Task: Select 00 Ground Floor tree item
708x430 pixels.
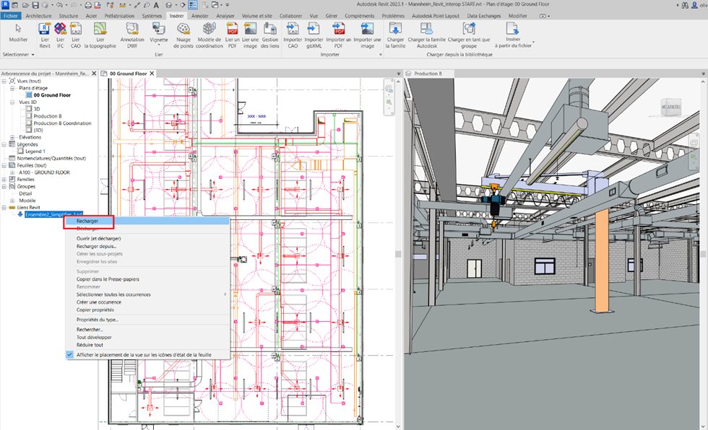Action: pyautogui.click(x=52, y=95)
